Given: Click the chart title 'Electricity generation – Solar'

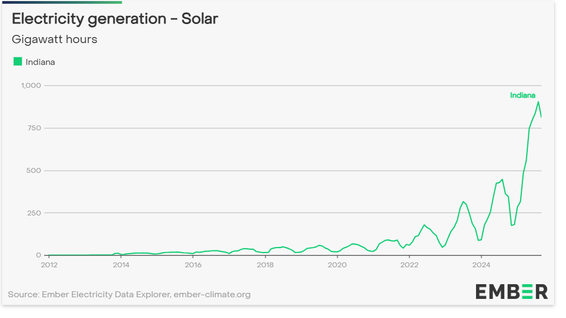Looking at the screenshot, I should coord(115,19).
